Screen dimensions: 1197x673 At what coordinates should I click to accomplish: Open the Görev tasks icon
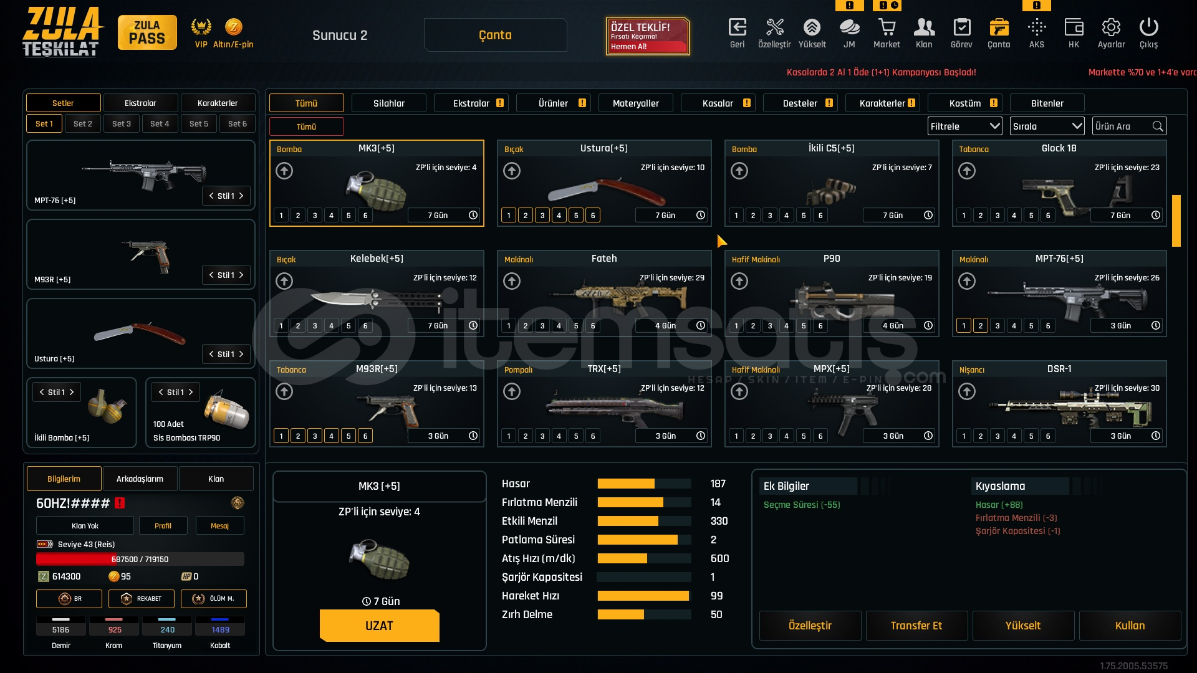[x=961, y=27]
